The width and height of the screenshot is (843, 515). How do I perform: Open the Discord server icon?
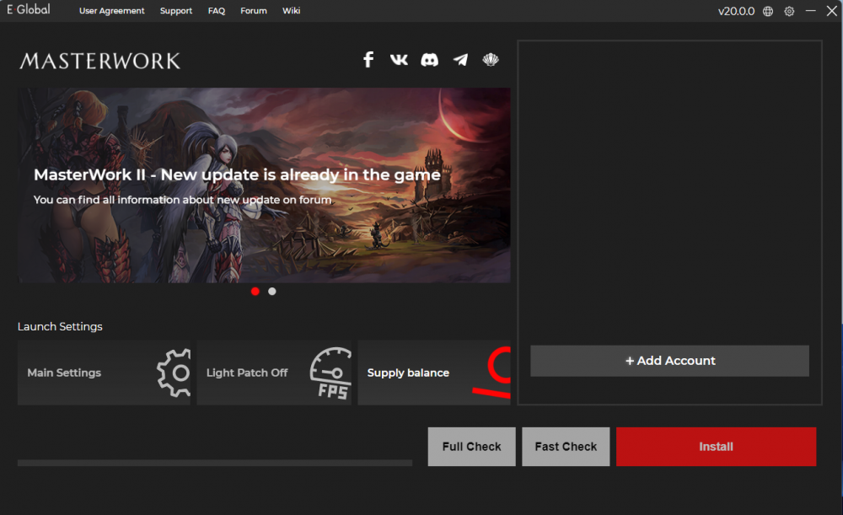[x=430, y=59]
